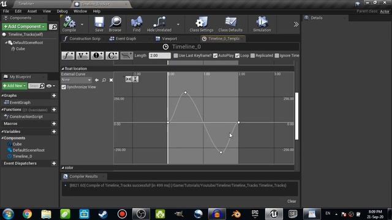
Task: Add a new graph plus button
Action: pos(54,95)
